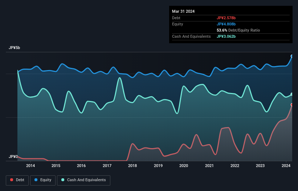298x191 pixels.
Task: Click the teal Cash end-point marker
Action: click(x=292, y=94)
